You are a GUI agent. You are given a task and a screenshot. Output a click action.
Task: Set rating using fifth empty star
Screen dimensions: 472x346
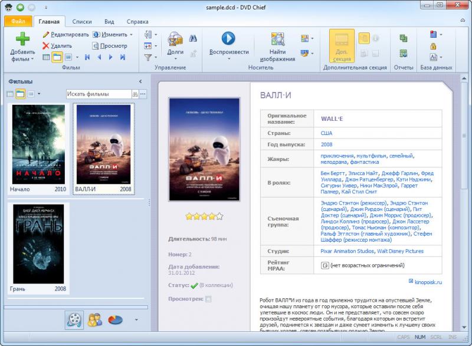pyautogui.click(x=219, y=216)
